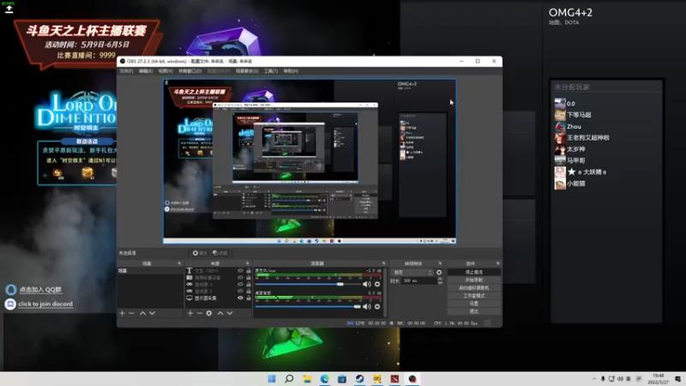Move scene down with the down arrow
686x386 pixels.
[x=153, y=313]
